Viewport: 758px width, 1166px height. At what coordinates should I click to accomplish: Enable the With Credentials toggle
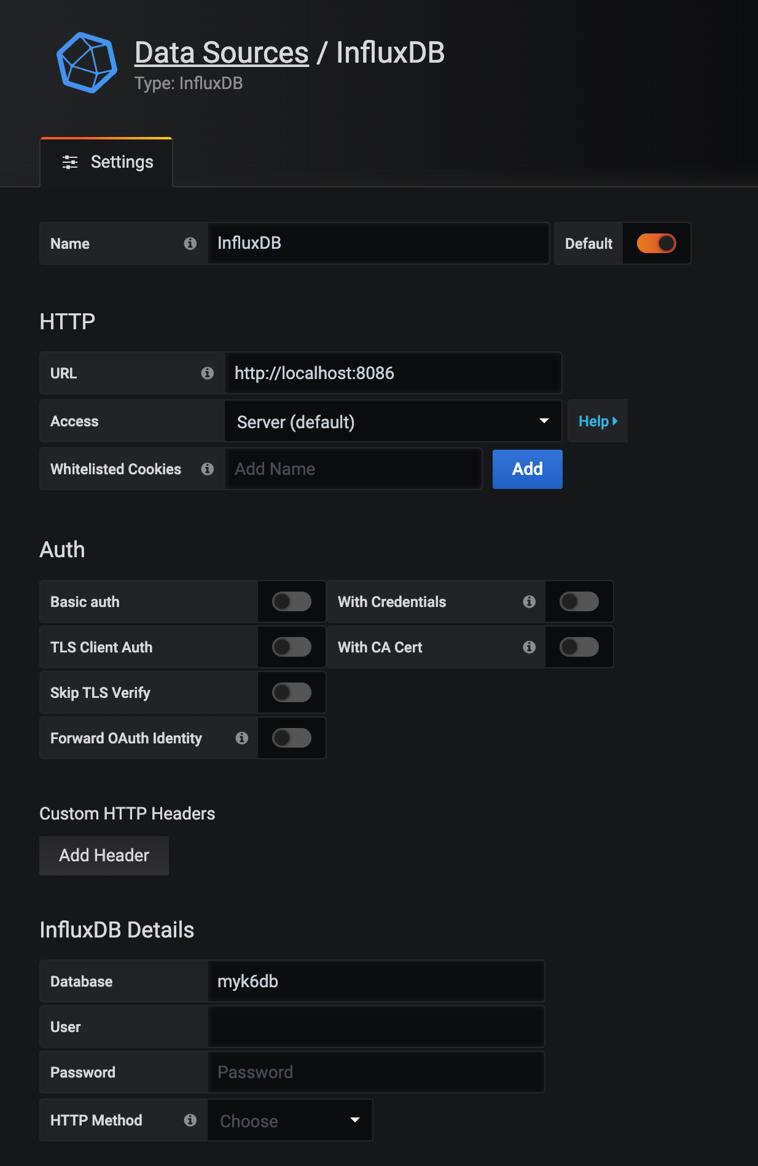coord(579,601)
